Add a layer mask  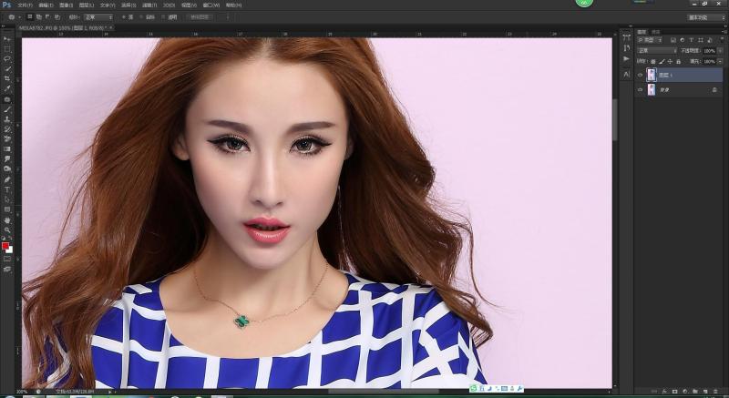click(x=674, y=392)
